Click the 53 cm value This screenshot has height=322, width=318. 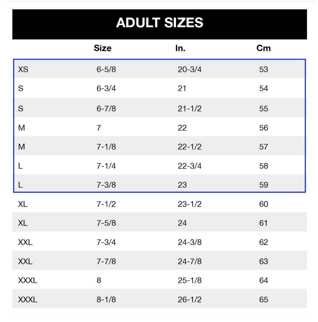click(264, 70)
